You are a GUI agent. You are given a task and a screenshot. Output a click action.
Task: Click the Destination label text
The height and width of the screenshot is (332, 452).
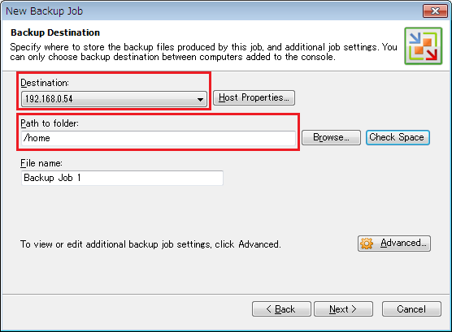coord(45,83)
